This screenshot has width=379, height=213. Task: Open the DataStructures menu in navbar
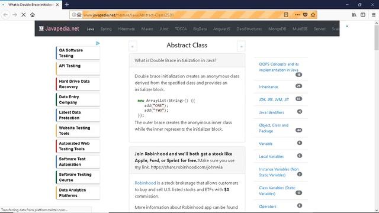pos(249,29)
